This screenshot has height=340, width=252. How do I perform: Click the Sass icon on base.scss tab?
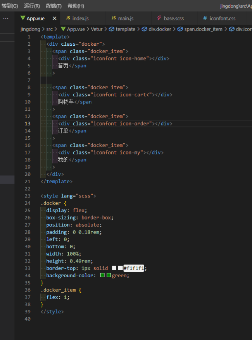[159, 18]
